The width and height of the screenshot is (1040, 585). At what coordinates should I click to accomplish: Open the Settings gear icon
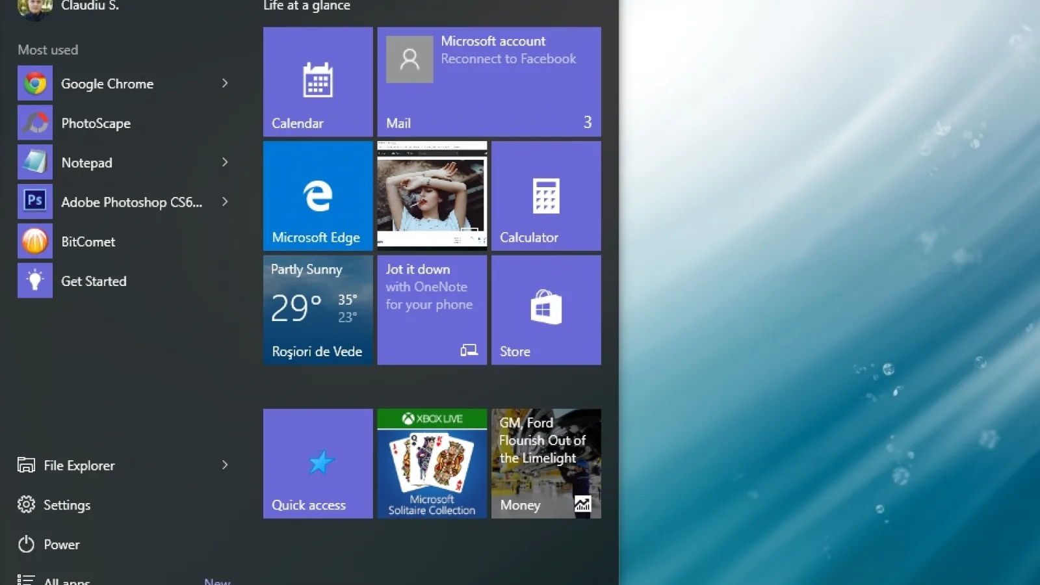26,504
